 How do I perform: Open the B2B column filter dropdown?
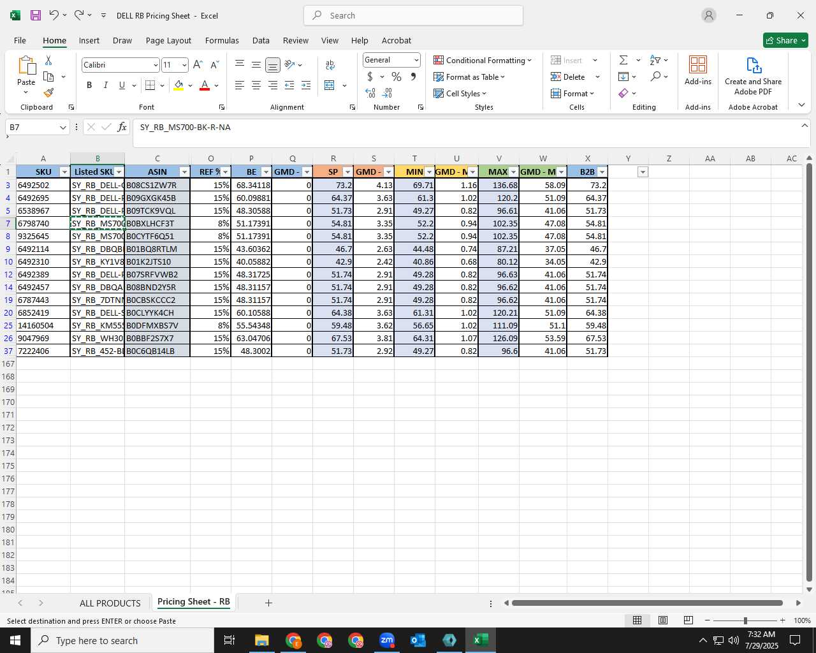(x=602, y=172)
